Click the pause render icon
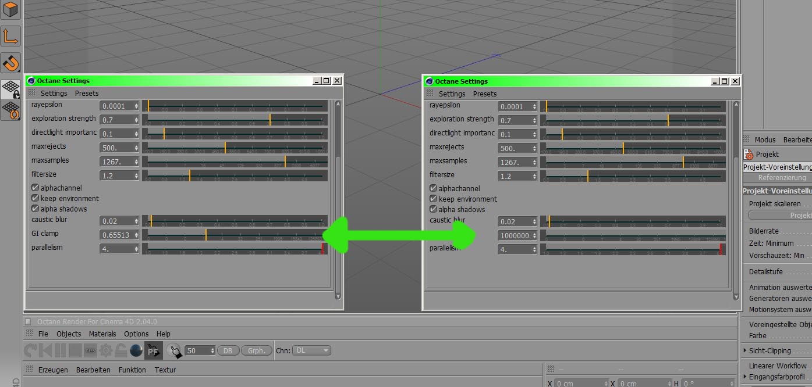 point(60,350)
